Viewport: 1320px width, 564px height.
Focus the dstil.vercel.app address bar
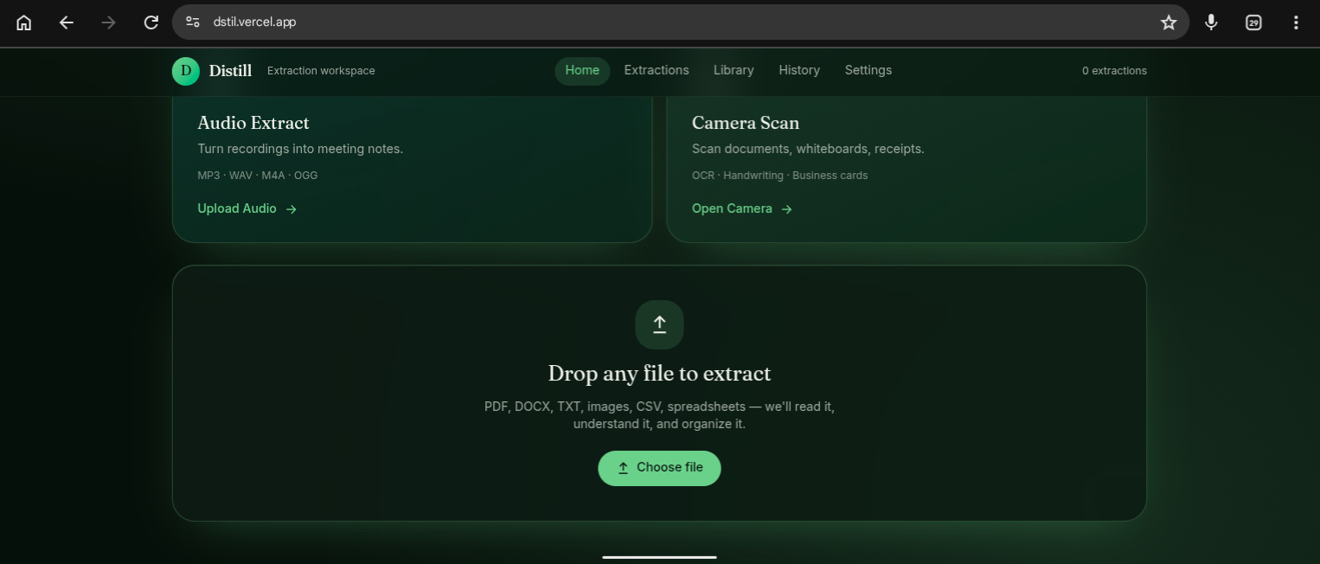680,22
